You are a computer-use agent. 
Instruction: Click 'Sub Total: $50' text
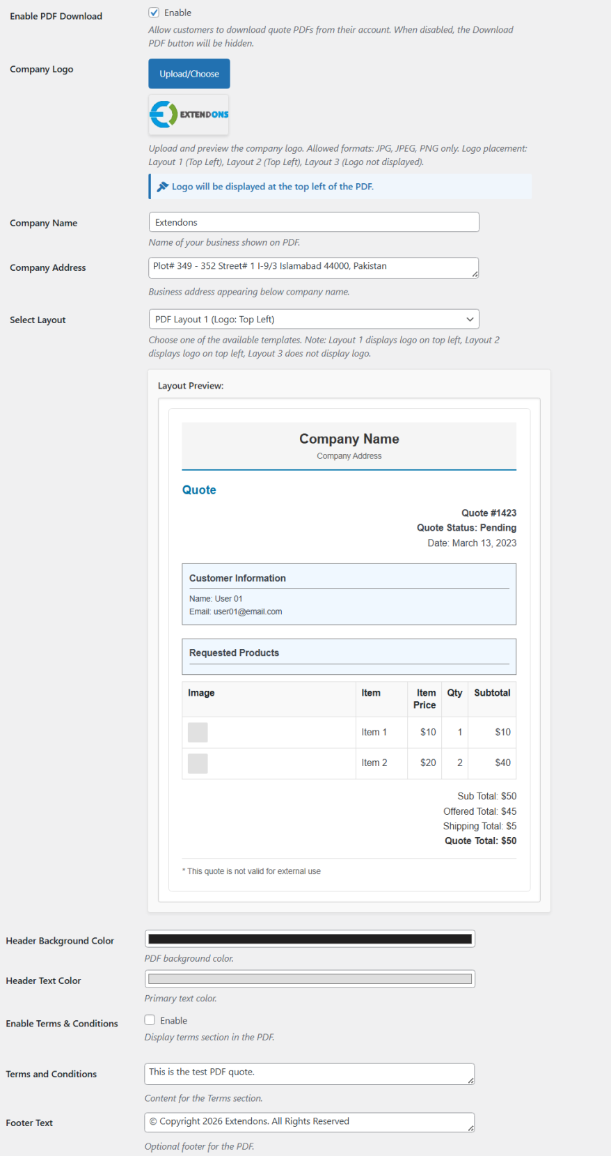click(x=487, y=796)
